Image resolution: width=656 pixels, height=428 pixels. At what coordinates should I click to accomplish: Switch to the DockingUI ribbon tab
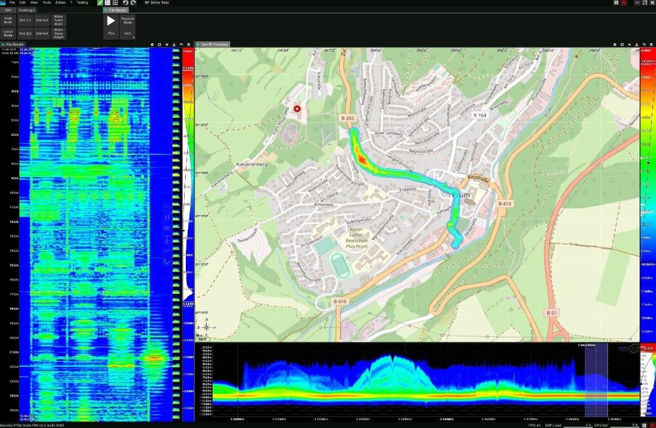(x=26, y=10)
